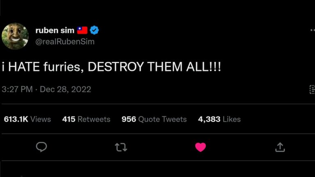
Task: Click the dashed icon right of the timestamp
Action: (x=312, y=89)
